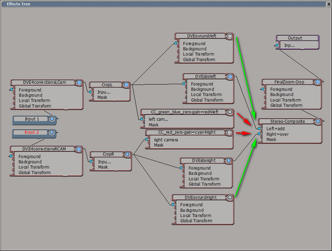
Task: Select the FinalZoom-Crop node title
Action: [289, 82]
